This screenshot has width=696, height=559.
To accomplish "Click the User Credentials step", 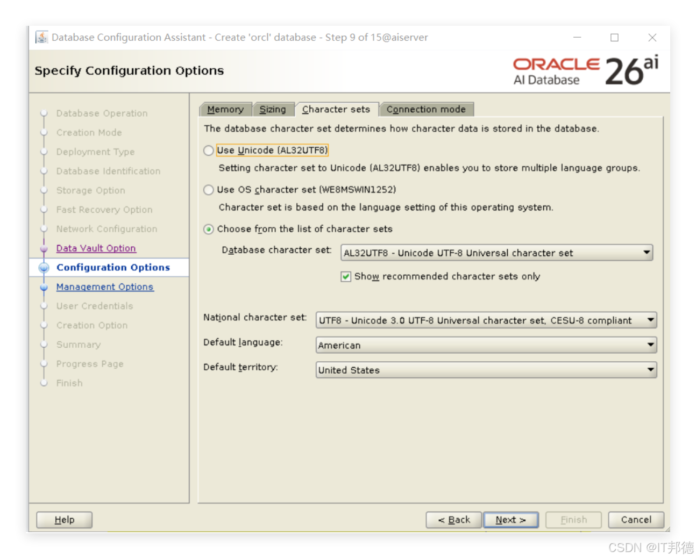I will 95,306.
